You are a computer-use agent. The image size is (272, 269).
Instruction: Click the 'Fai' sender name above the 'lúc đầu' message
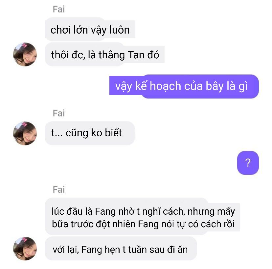coord(59,189)
